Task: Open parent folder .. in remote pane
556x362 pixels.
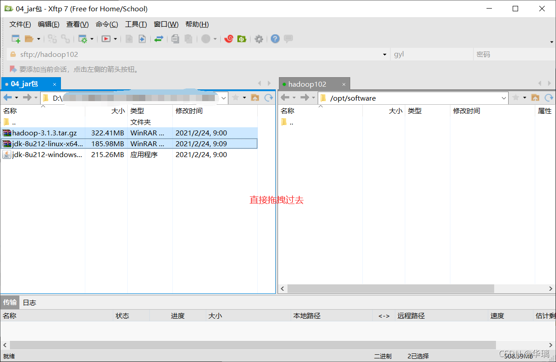Action: [287, 122]
